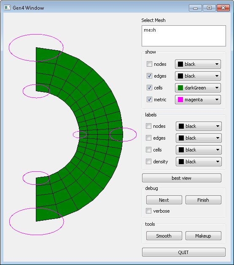Open the magenta metric color dropdown
The width and height of the screenshot is (234, 265).
[x=198, y=100]
